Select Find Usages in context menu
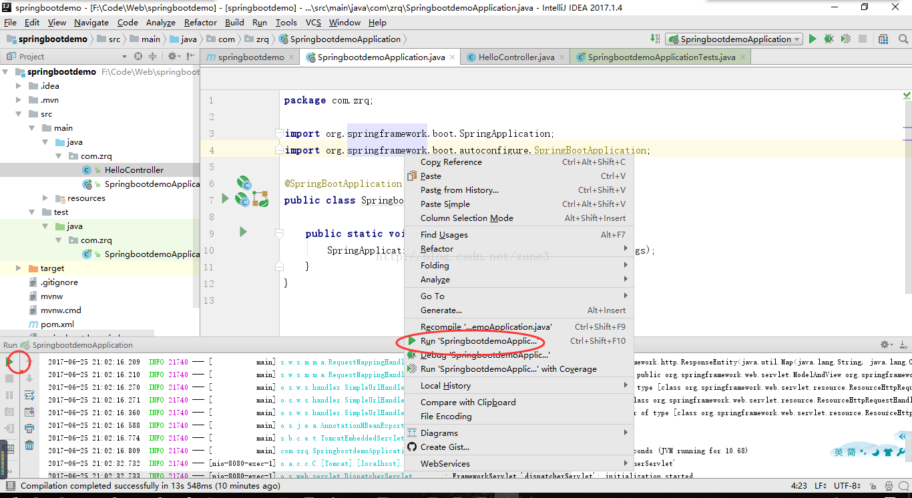This screenshot has height=498, width=912. 518,234
